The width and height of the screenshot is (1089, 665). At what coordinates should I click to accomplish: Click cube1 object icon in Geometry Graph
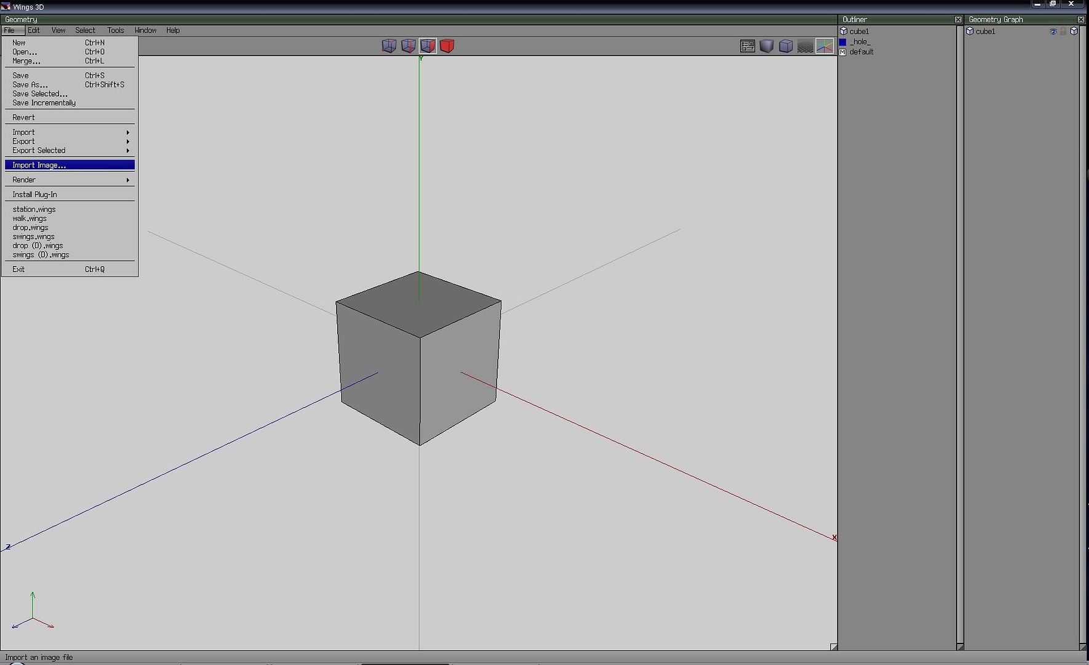(970, 31)
